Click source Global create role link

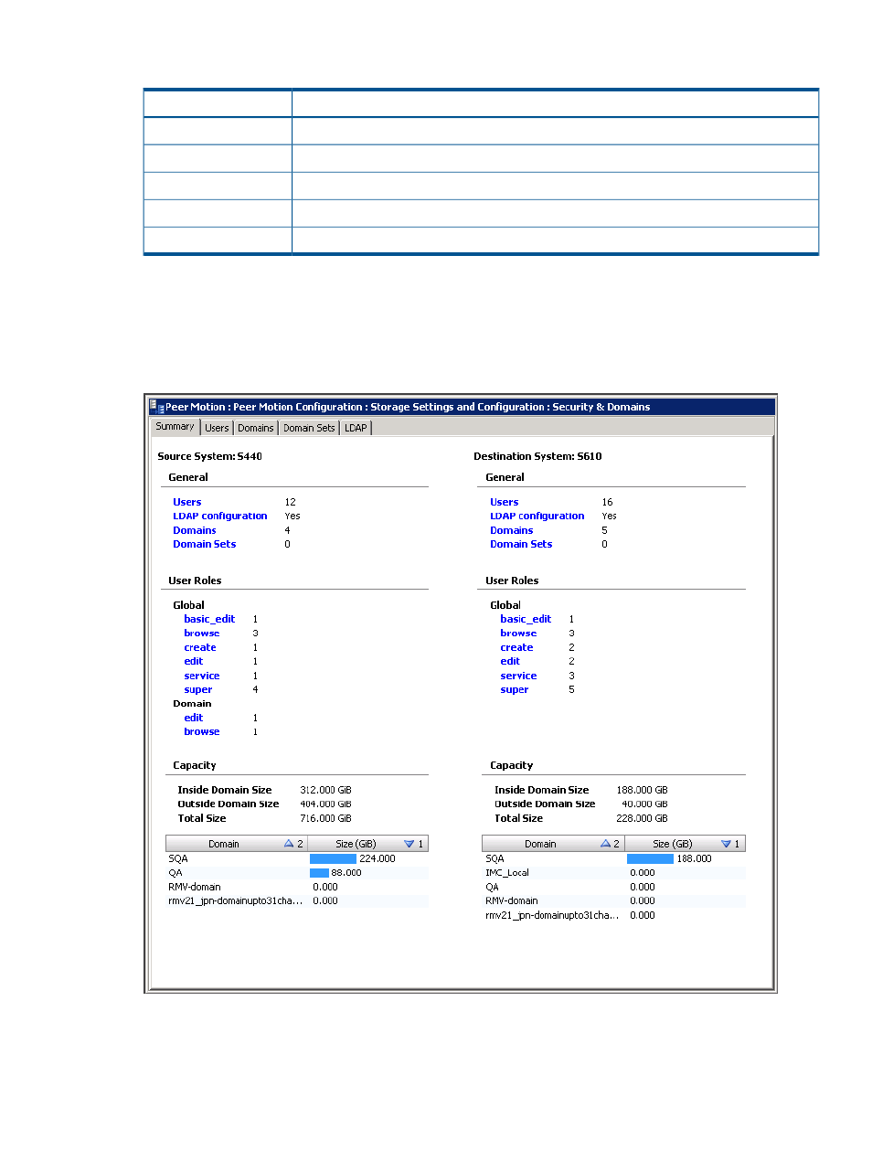pyautogui.click(x=200, y=647)
